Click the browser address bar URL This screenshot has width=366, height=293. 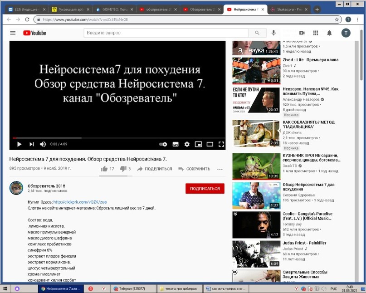tap(85, 20)
